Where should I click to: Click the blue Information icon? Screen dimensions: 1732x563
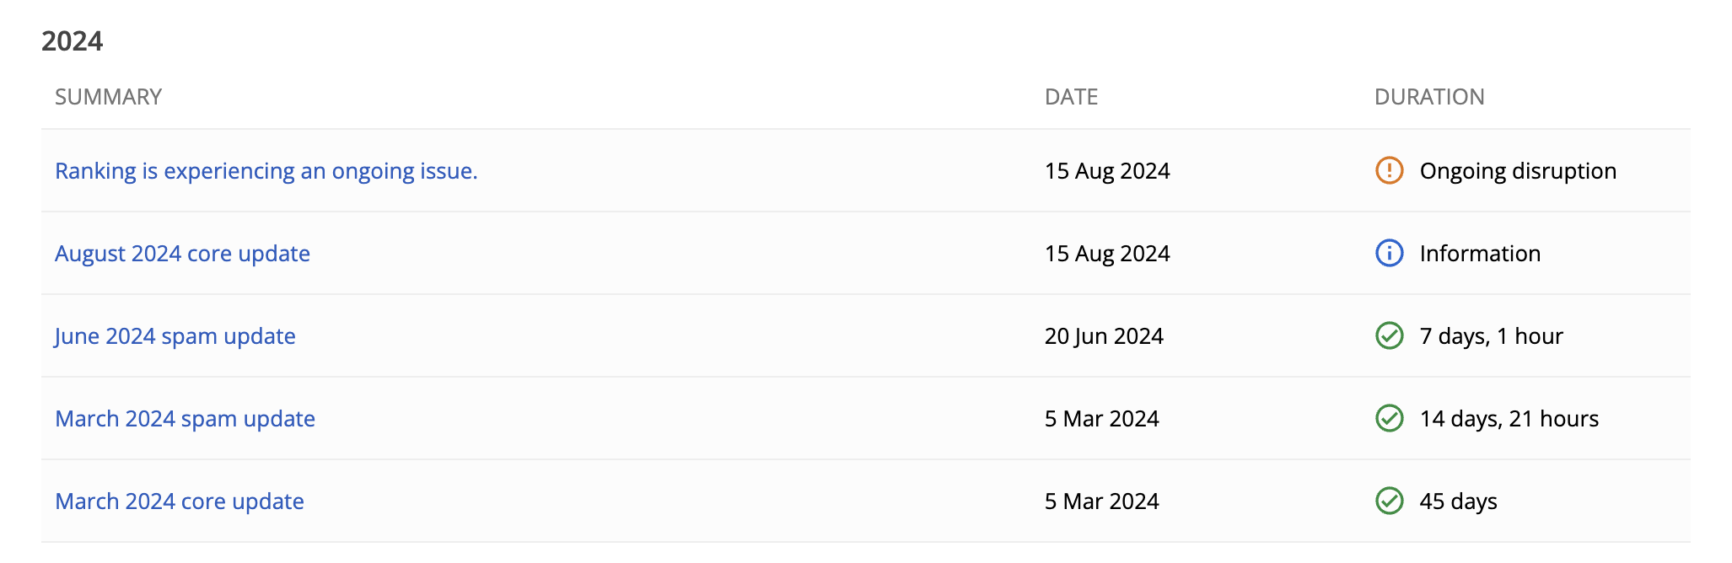click(x=1389, y=253)
